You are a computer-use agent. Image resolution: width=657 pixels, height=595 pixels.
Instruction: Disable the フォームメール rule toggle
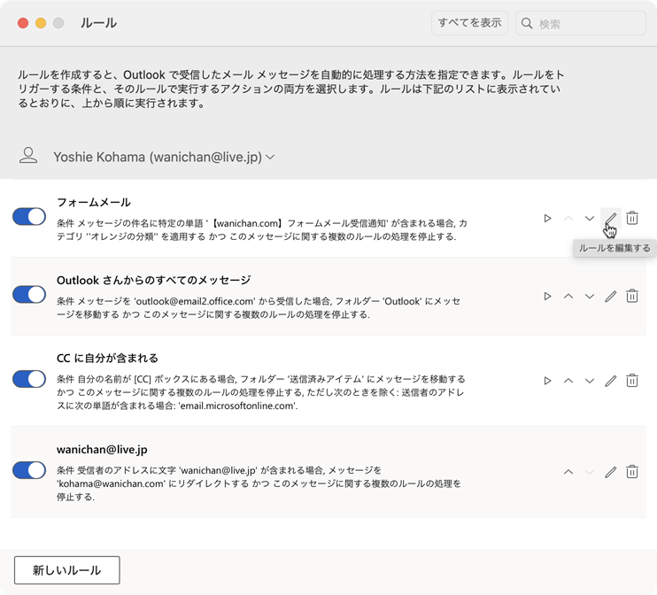click(29, 217)
